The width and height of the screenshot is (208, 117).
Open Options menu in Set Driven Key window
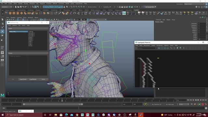(15, 25)
